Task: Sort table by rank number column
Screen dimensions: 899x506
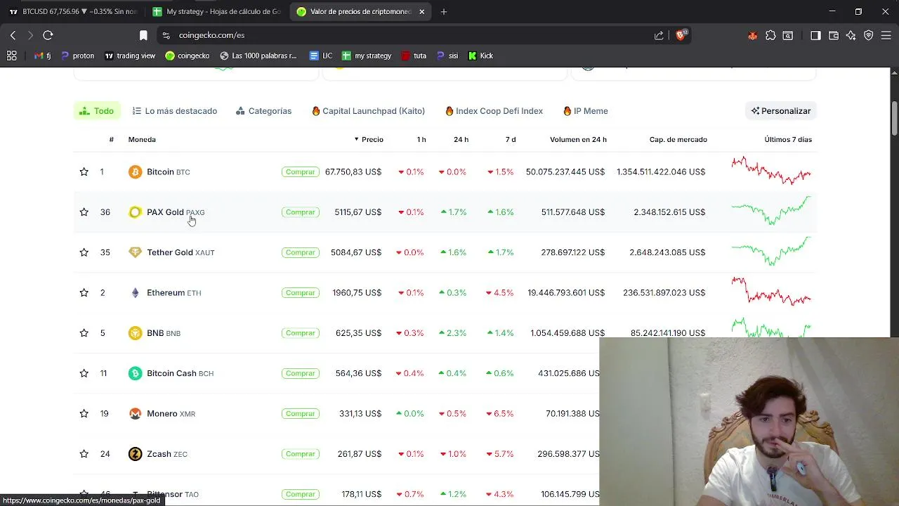Action: pyautogui.click(x=111, y=139)
